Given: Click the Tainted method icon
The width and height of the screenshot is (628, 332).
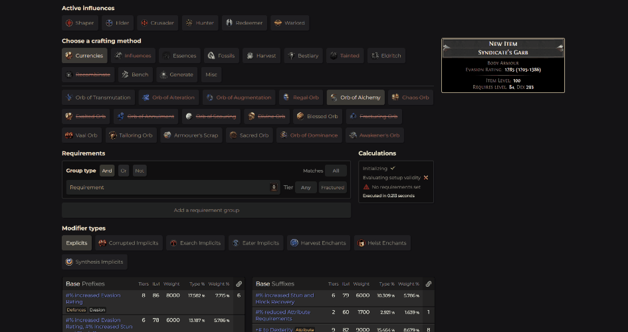Looking at the screenshot, I should [x=334, y=56].
